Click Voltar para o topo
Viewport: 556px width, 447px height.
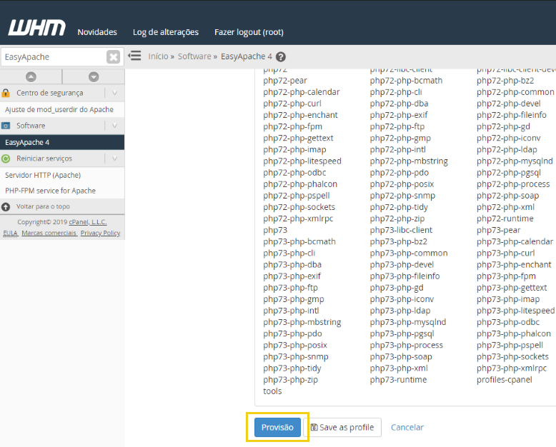(x=43, y=206)
